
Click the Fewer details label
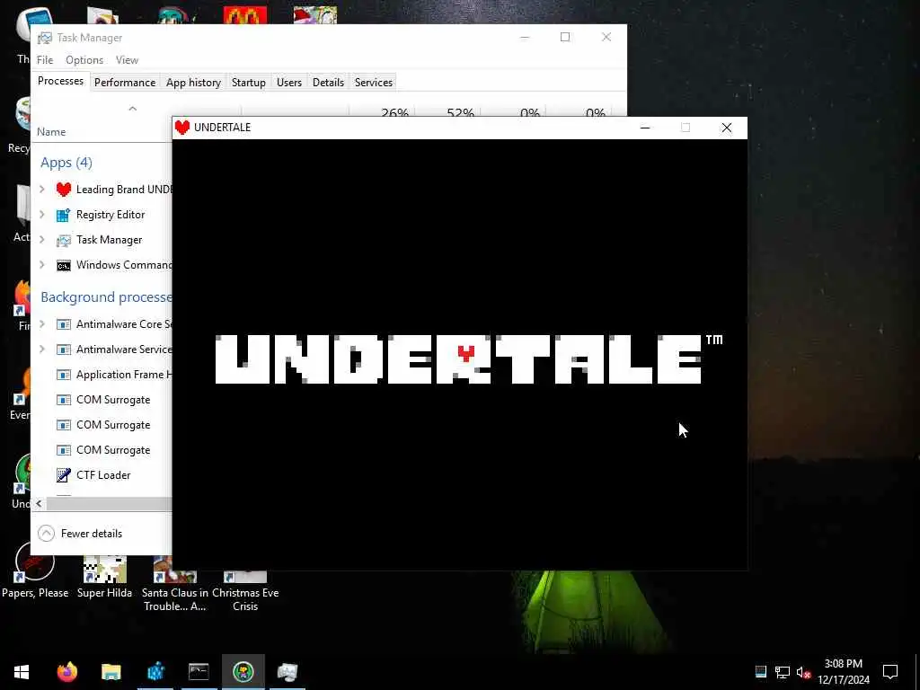coord(92,534)
